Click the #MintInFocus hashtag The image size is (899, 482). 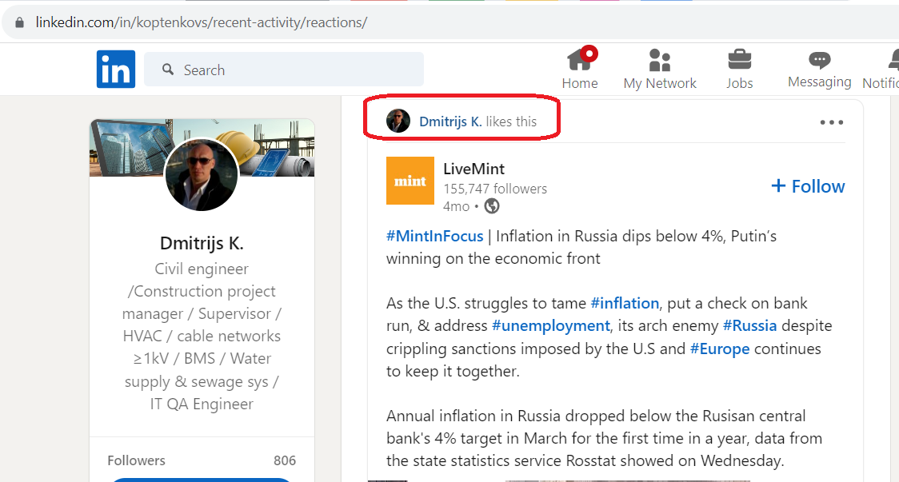tap(434, 236)
